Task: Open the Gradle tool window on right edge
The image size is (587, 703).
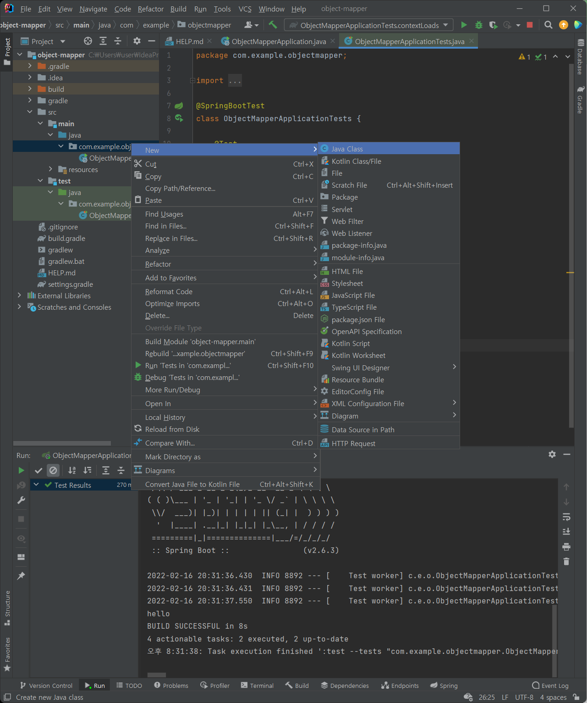Action: [x=581, y=100]
